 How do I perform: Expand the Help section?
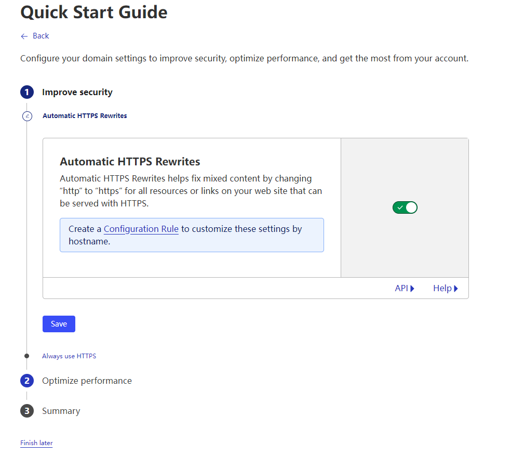pos(446,289)
